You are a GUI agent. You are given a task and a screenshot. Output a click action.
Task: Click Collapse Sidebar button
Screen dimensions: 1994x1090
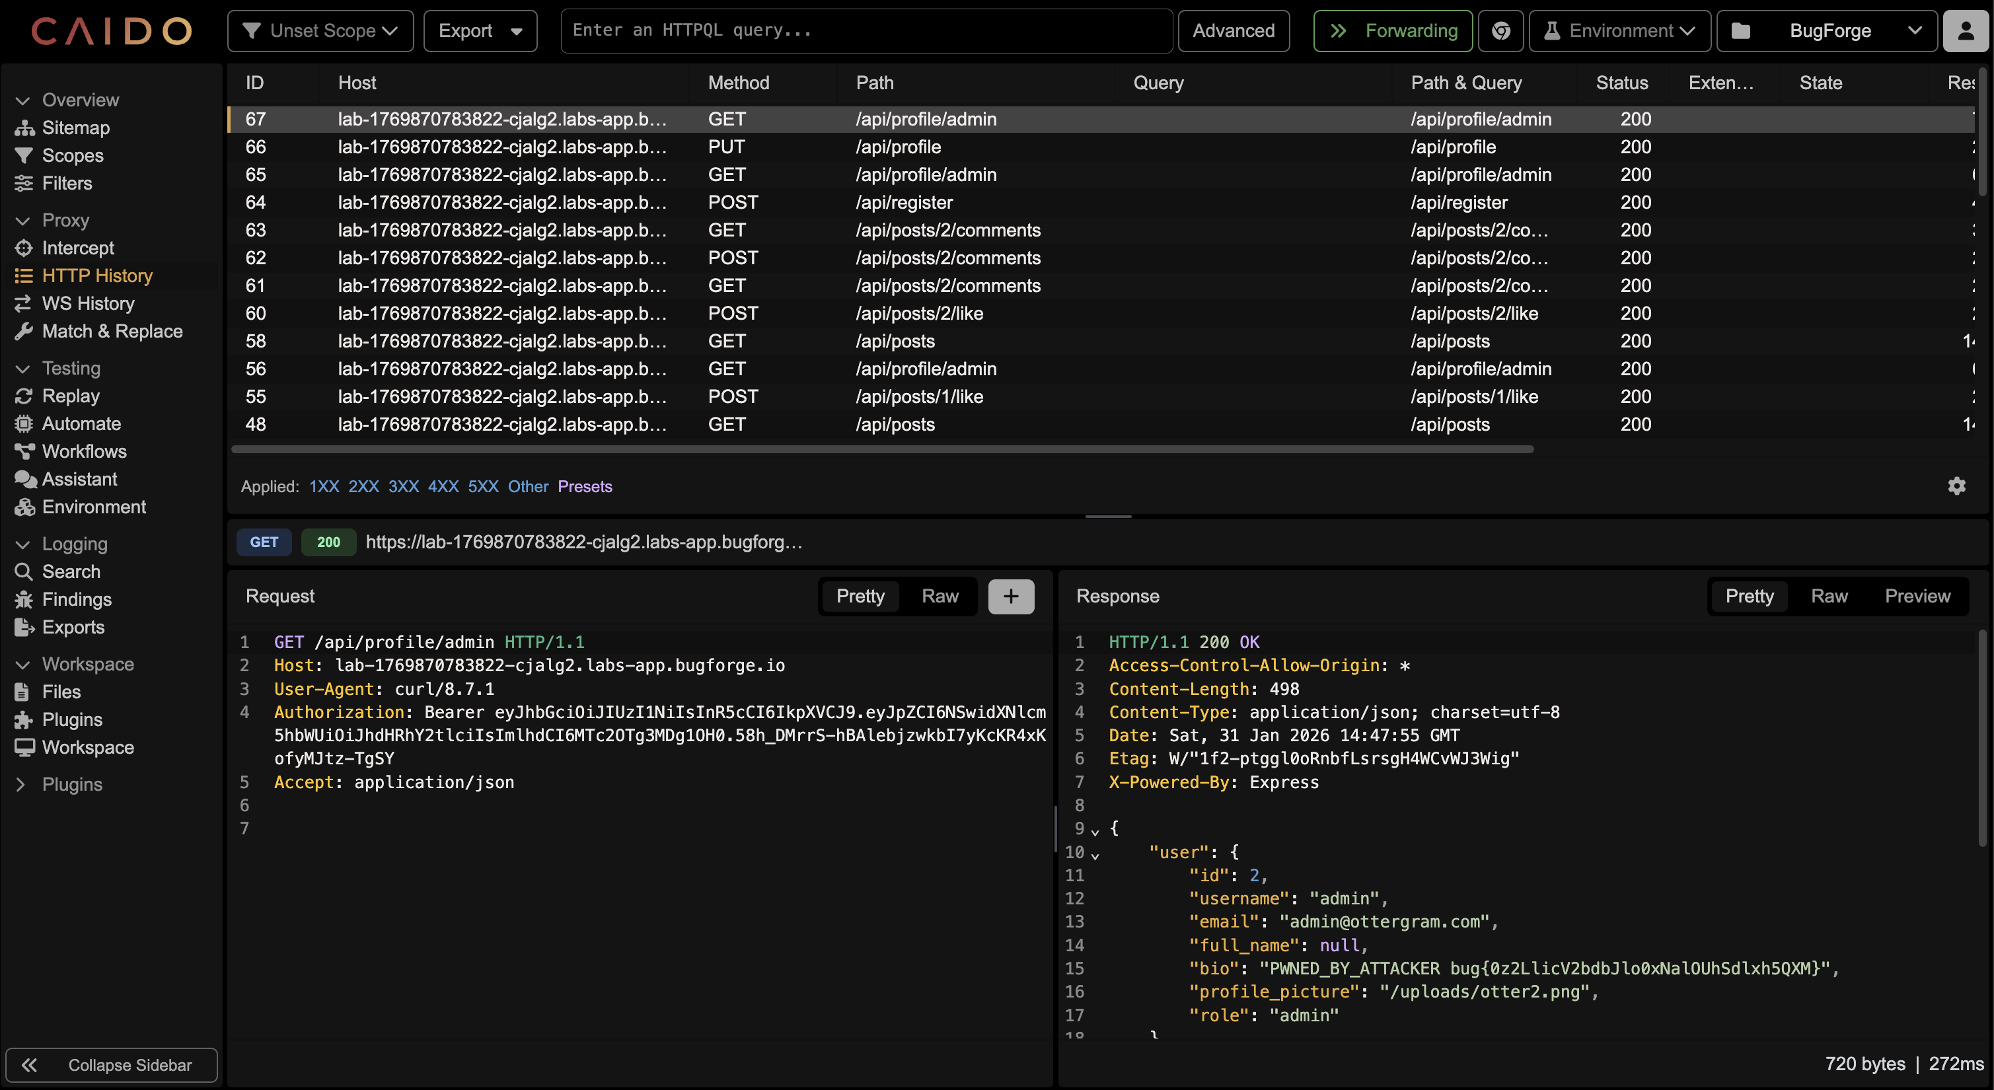tap(112, 1064)
